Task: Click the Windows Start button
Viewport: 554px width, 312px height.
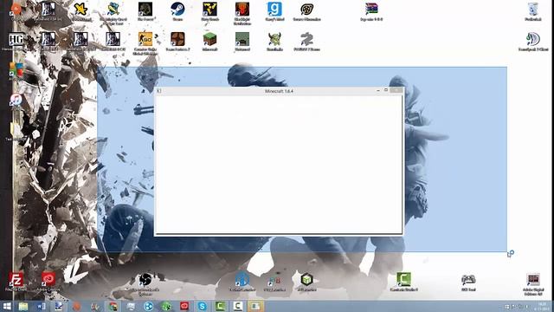Action: click(x=7, y=306)
